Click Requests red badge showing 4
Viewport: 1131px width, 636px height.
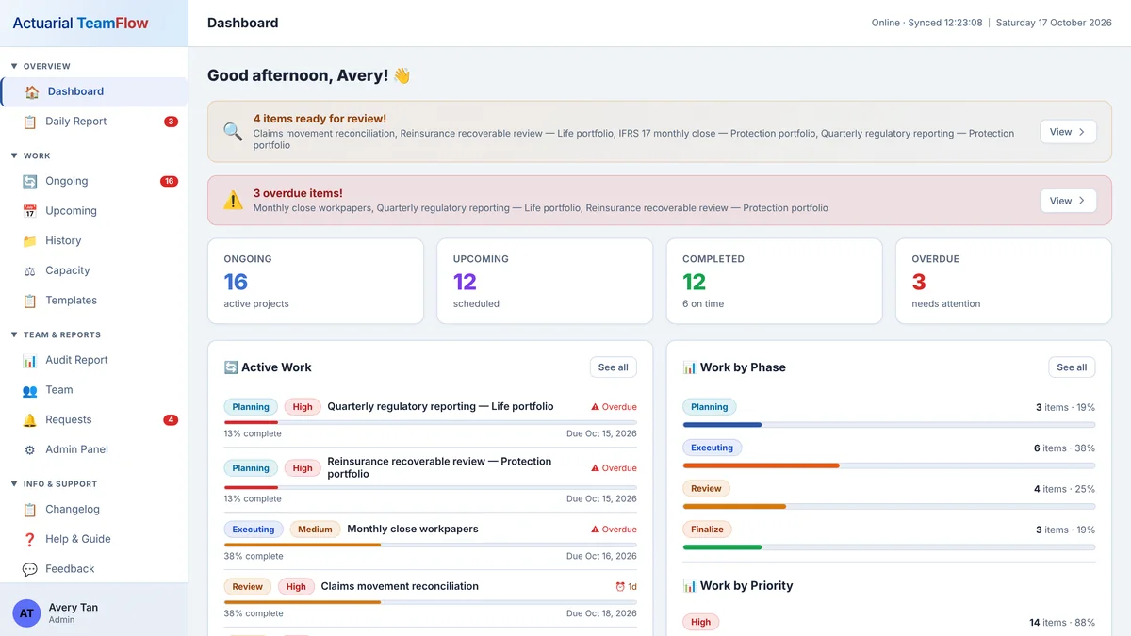tap(171, 420)
